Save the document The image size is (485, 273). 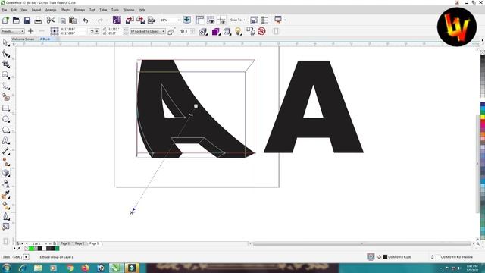pyautogui.click(x=27, y=20)
